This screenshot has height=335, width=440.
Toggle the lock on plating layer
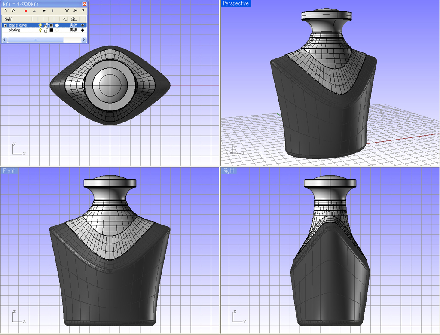(46, 30)
